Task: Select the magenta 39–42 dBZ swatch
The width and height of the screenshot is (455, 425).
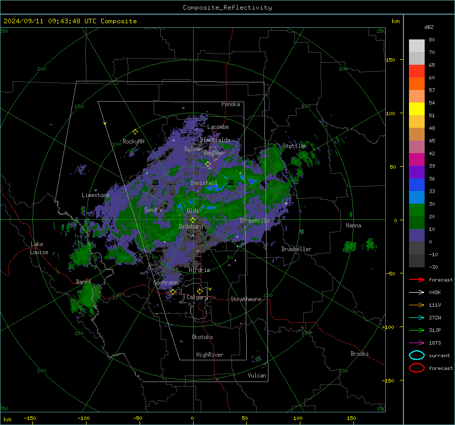Action: tap(417, 160)
